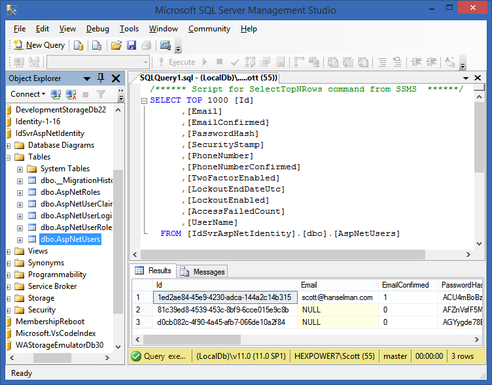Image resolution: width=492 pixels, height=385 pixels.
Task: Click the Connect query icon in the SQL toolbar
Action: point(19,62)
